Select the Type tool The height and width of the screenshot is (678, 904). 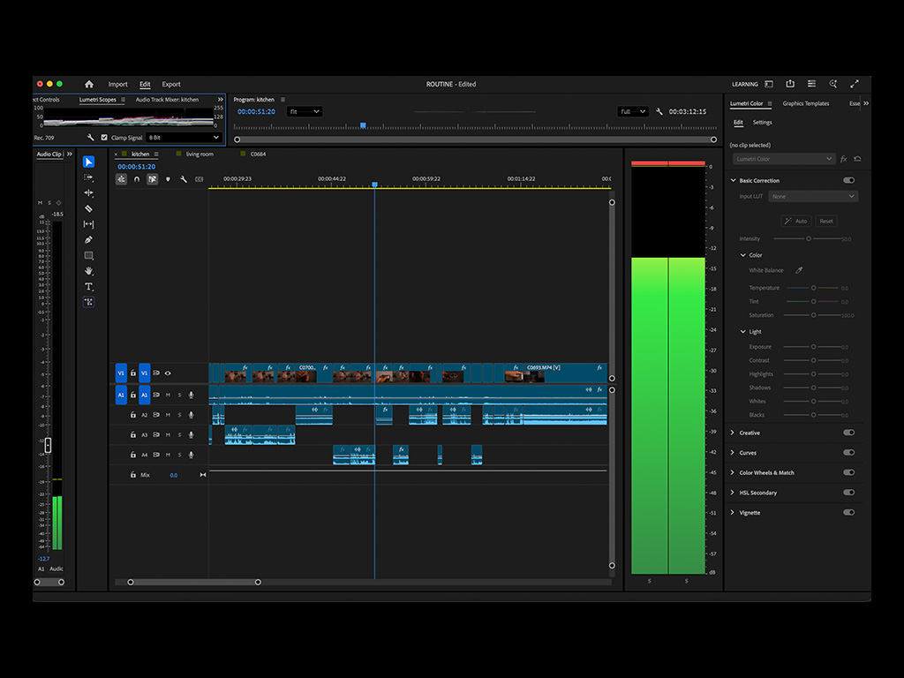coord(88,286)
